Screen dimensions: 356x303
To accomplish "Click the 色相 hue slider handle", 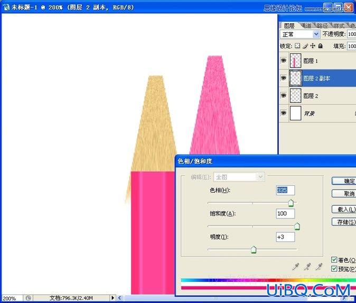I will [x=291, y=203].
